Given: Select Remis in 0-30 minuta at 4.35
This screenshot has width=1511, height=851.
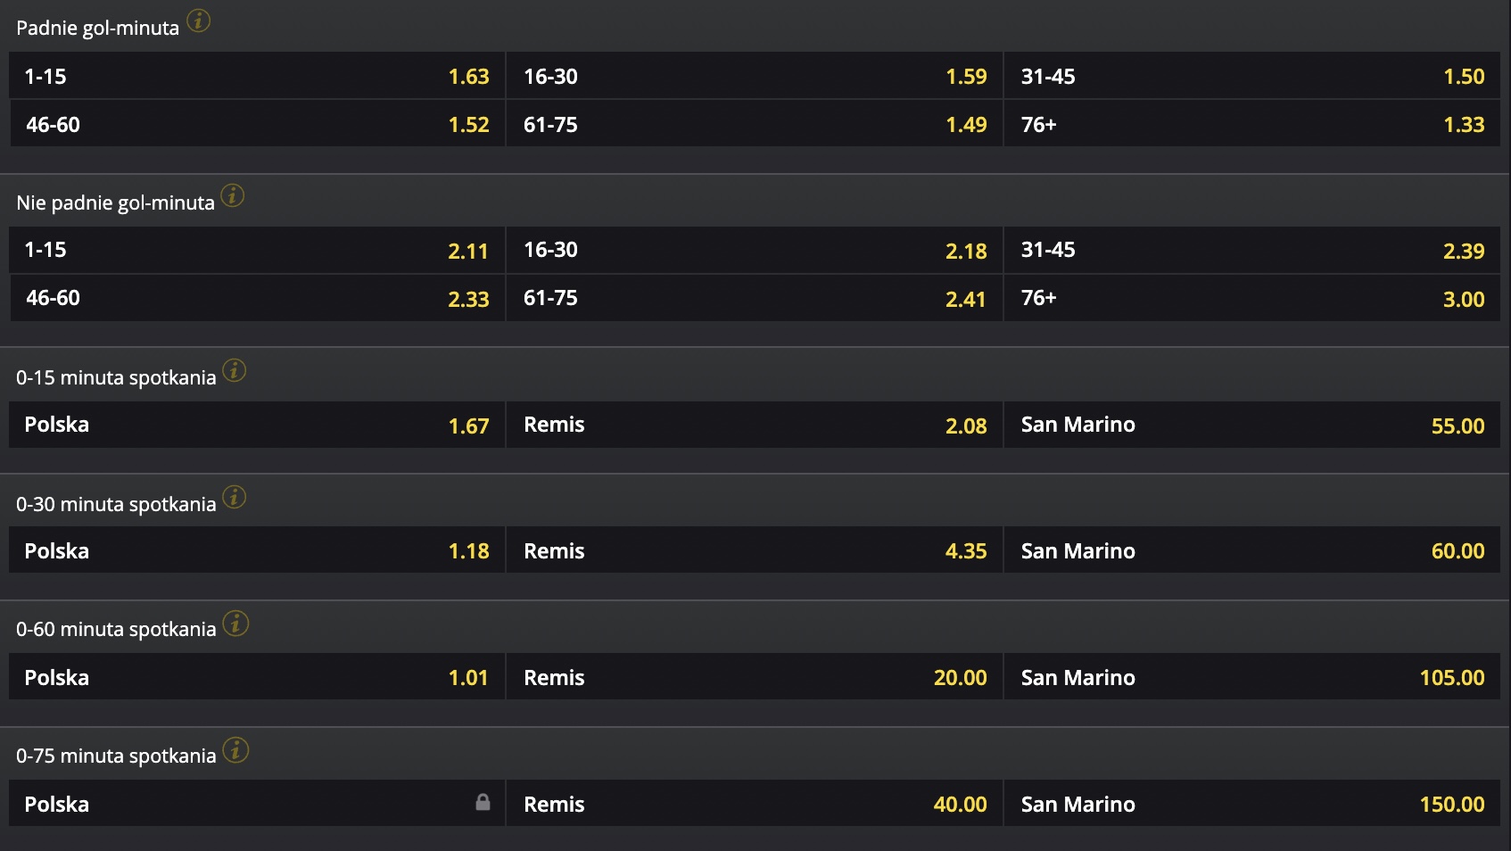Looking at the screenshot, I should [x=755, y=550].
